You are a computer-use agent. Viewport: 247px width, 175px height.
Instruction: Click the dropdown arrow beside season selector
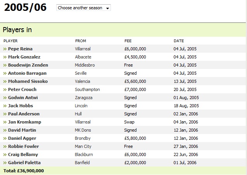click(107, 9)
